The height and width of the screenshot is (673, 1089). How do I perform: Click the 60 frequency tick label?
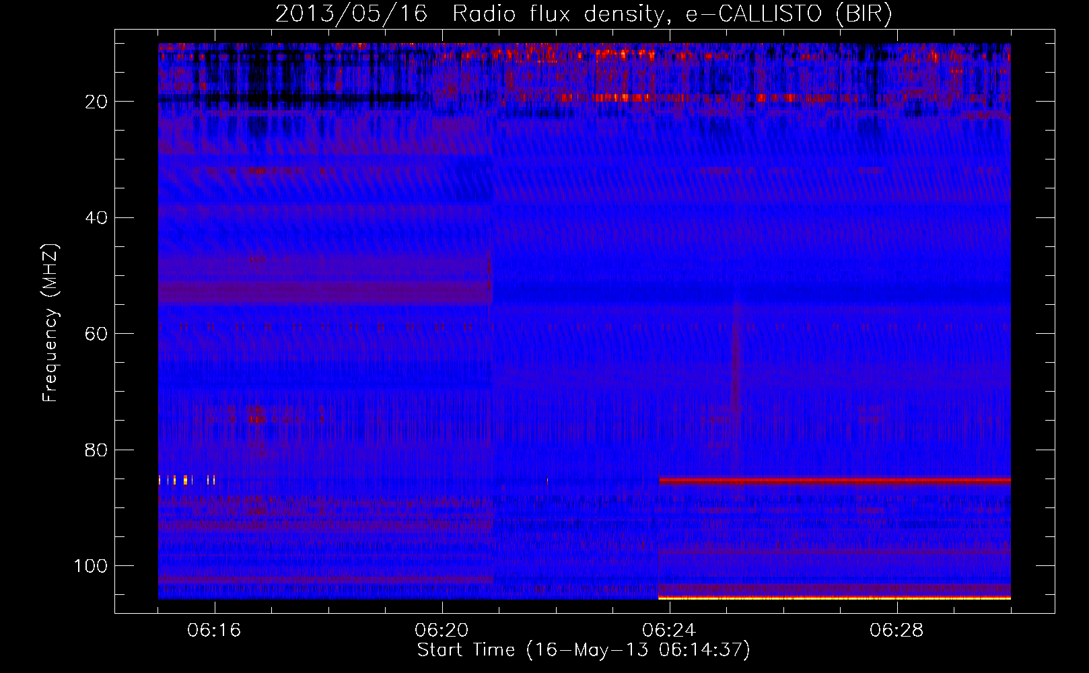pos(97,334)
